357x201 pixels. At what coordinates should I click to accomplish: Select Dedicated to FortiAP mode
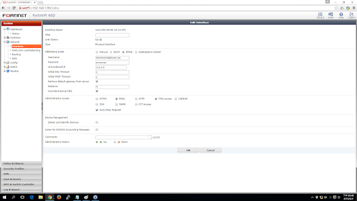pyautogui.click(x=136, y=52)
